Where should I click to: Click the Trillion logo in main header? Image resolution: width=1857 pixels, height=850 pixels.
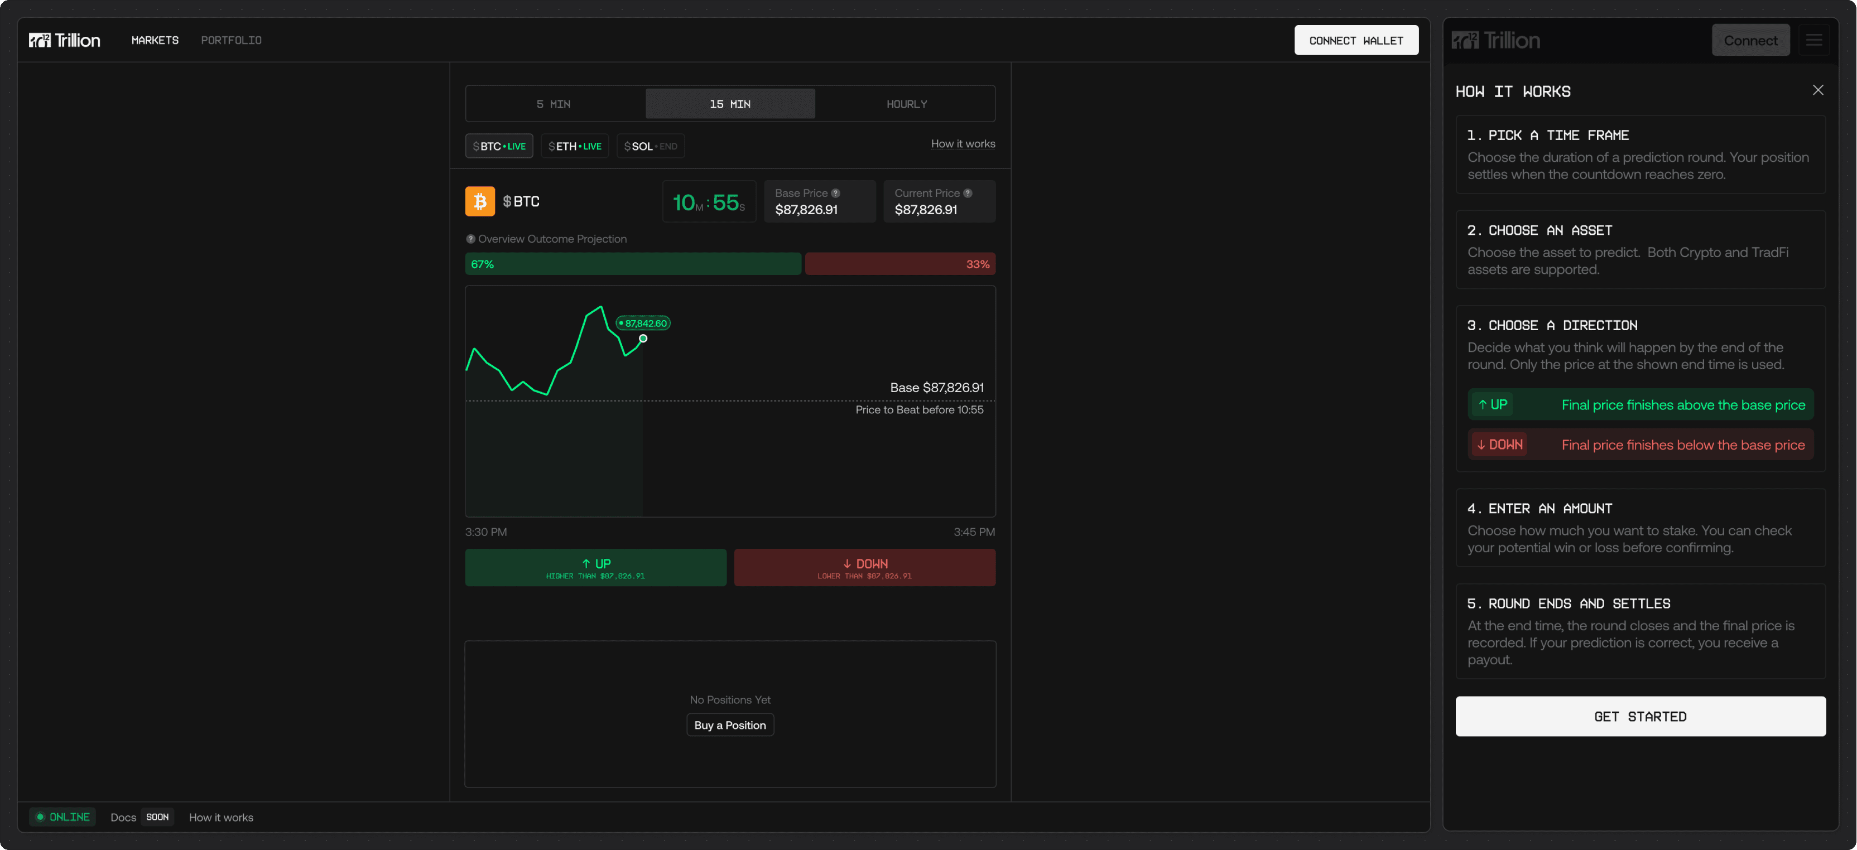coord(64,40)
